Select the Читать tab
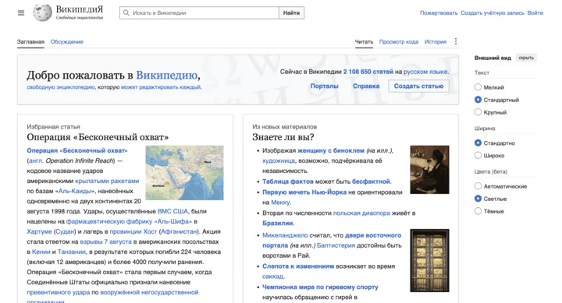 pyautogui.click(x=364, y=41)
